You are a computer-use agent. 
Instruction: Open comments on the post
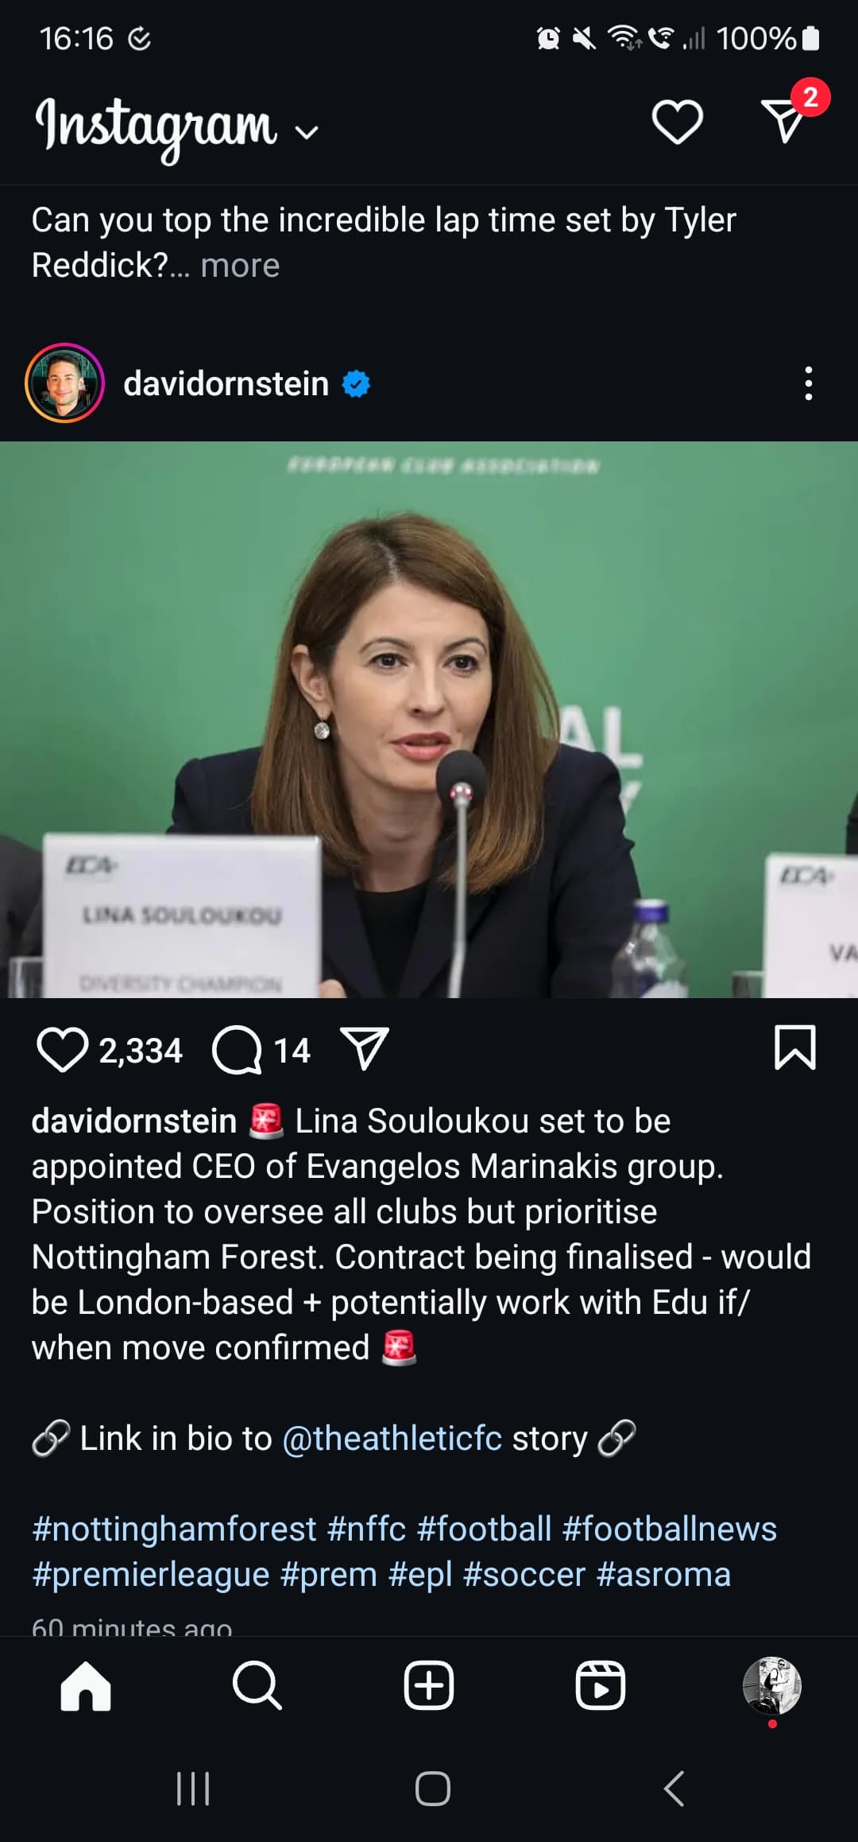pyautogui.click(x=237, y=1050)
